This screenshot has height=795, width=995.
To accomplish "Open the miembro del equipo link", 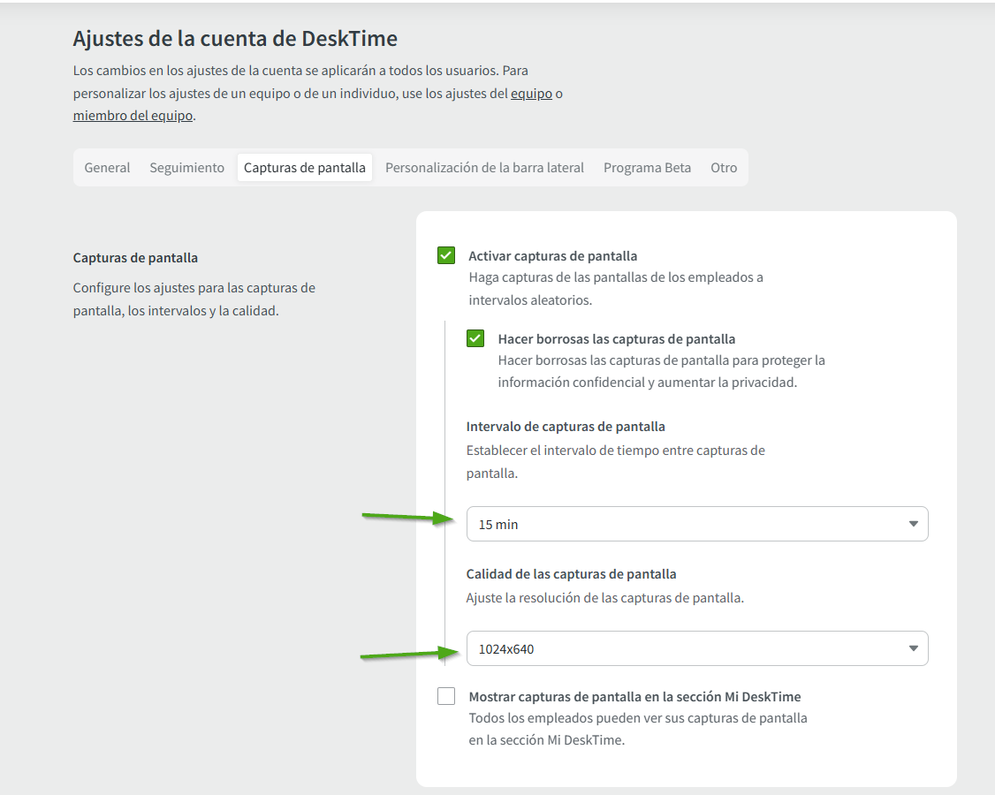I will tap(133, 116).
